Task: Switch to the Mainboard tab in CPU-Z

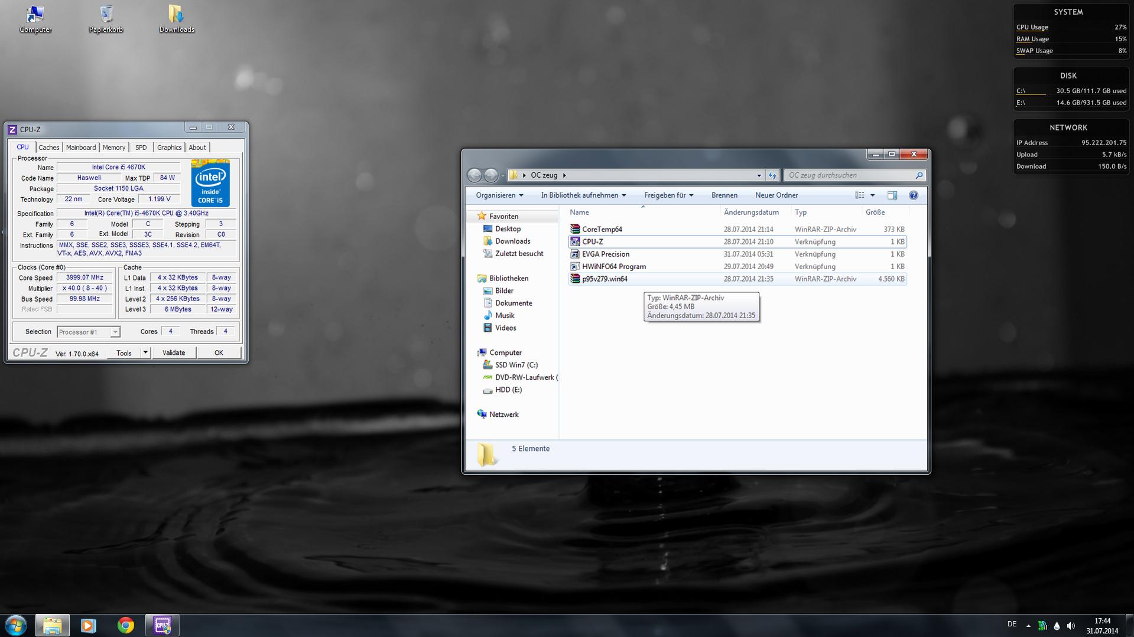Action: (81, 148)
